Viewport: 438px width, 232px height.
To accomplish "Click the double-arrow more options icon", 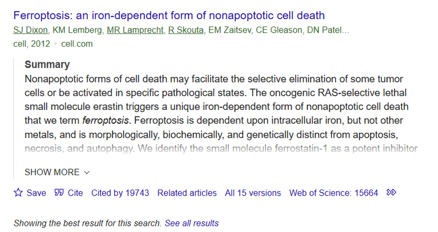I will click(x=391, y=192).
